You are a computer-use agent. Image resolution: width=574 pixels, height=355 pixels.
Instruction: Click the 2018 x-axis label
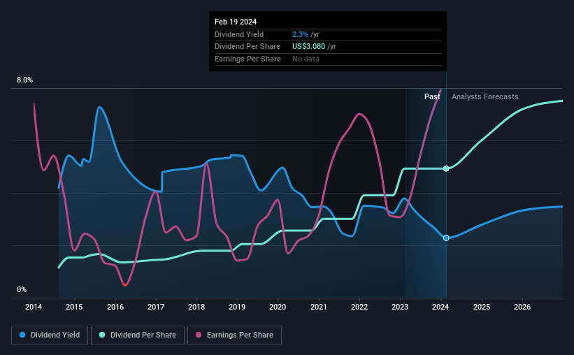point(196,307)
